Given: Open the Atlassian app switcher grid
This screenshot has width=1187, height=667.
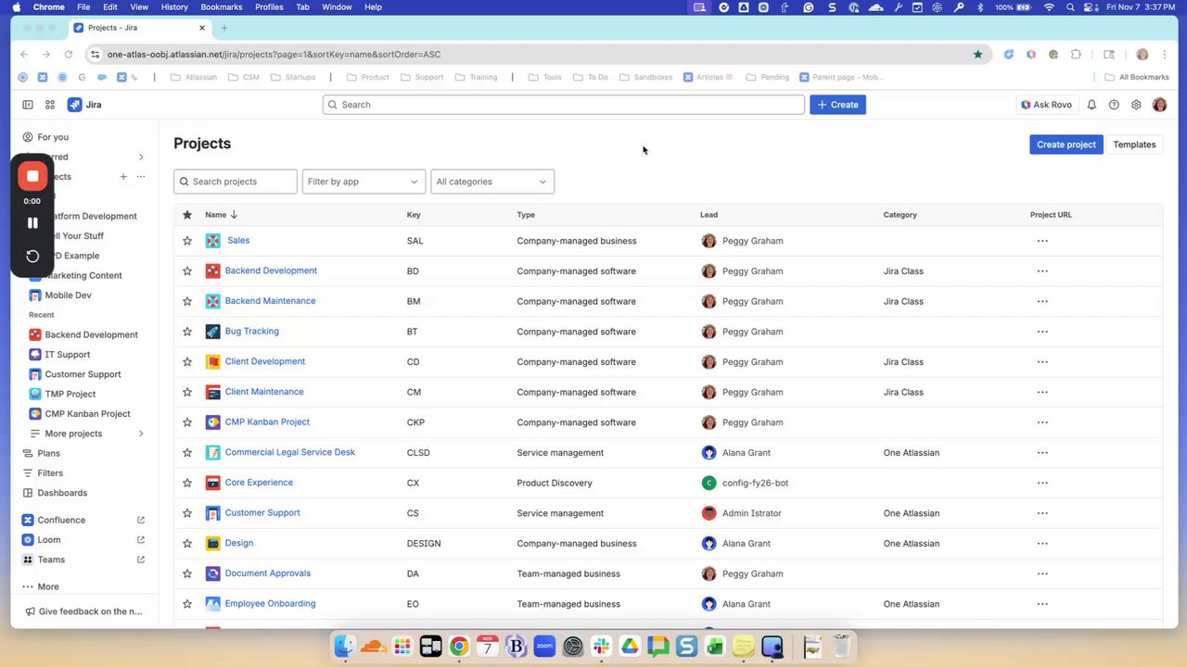Looking at the screenshot, I should [x=50, y=105].
